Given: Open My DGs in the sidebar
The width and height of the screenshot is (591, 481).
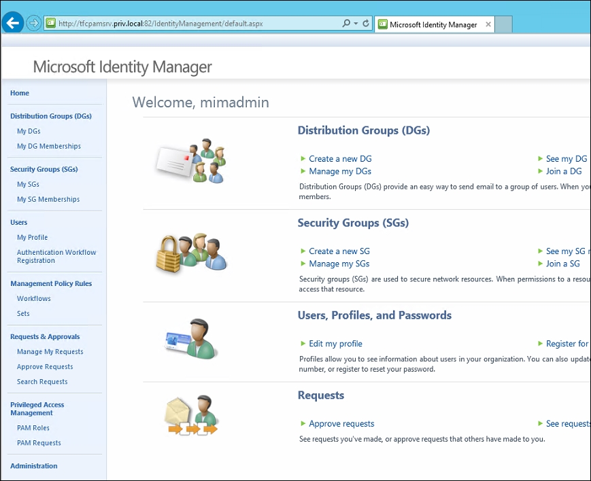Looking at the screenshot, I should (29, 131).
